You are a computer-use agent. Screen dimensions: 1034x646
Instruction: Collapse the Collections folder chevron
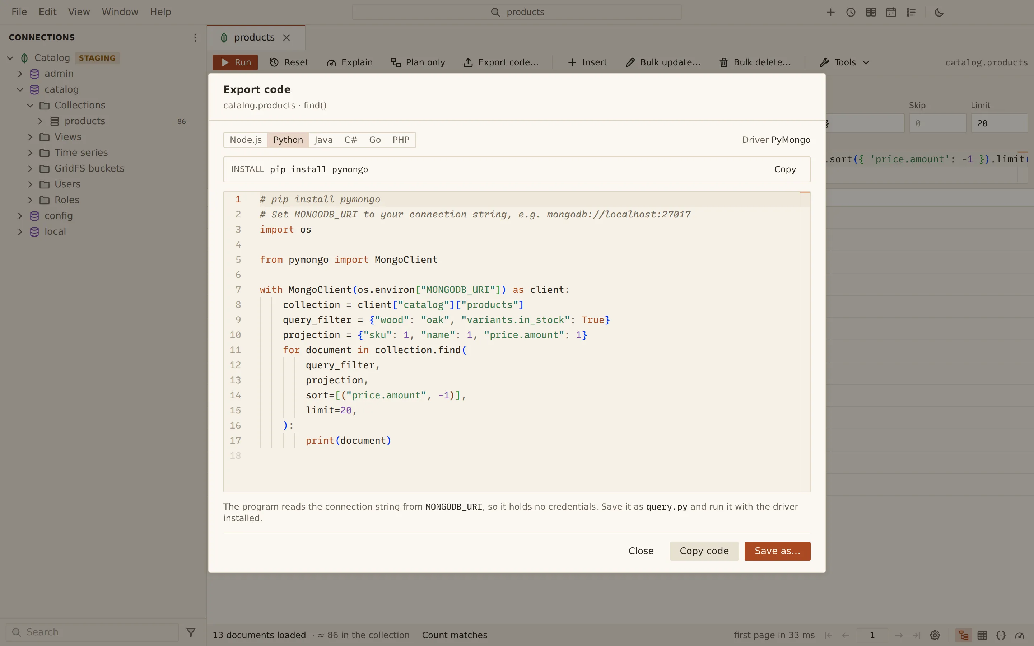[x=30, y=106]
